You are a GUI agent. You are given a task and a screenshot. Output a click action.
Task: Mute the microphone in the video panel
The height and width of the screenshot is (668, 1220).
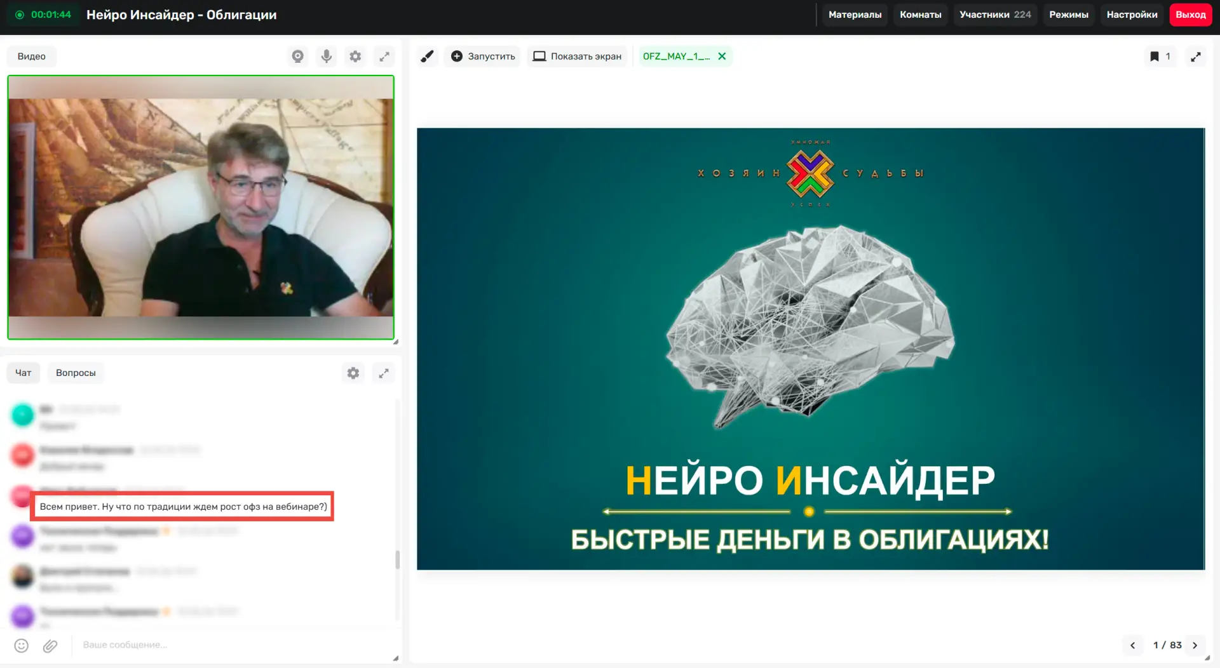327,57
